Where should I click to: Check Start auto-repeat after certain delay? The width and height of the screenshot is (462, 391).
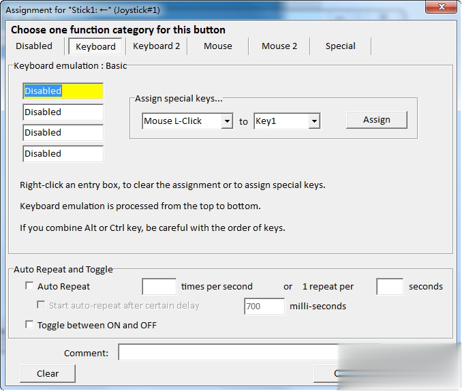coord(42,305)
